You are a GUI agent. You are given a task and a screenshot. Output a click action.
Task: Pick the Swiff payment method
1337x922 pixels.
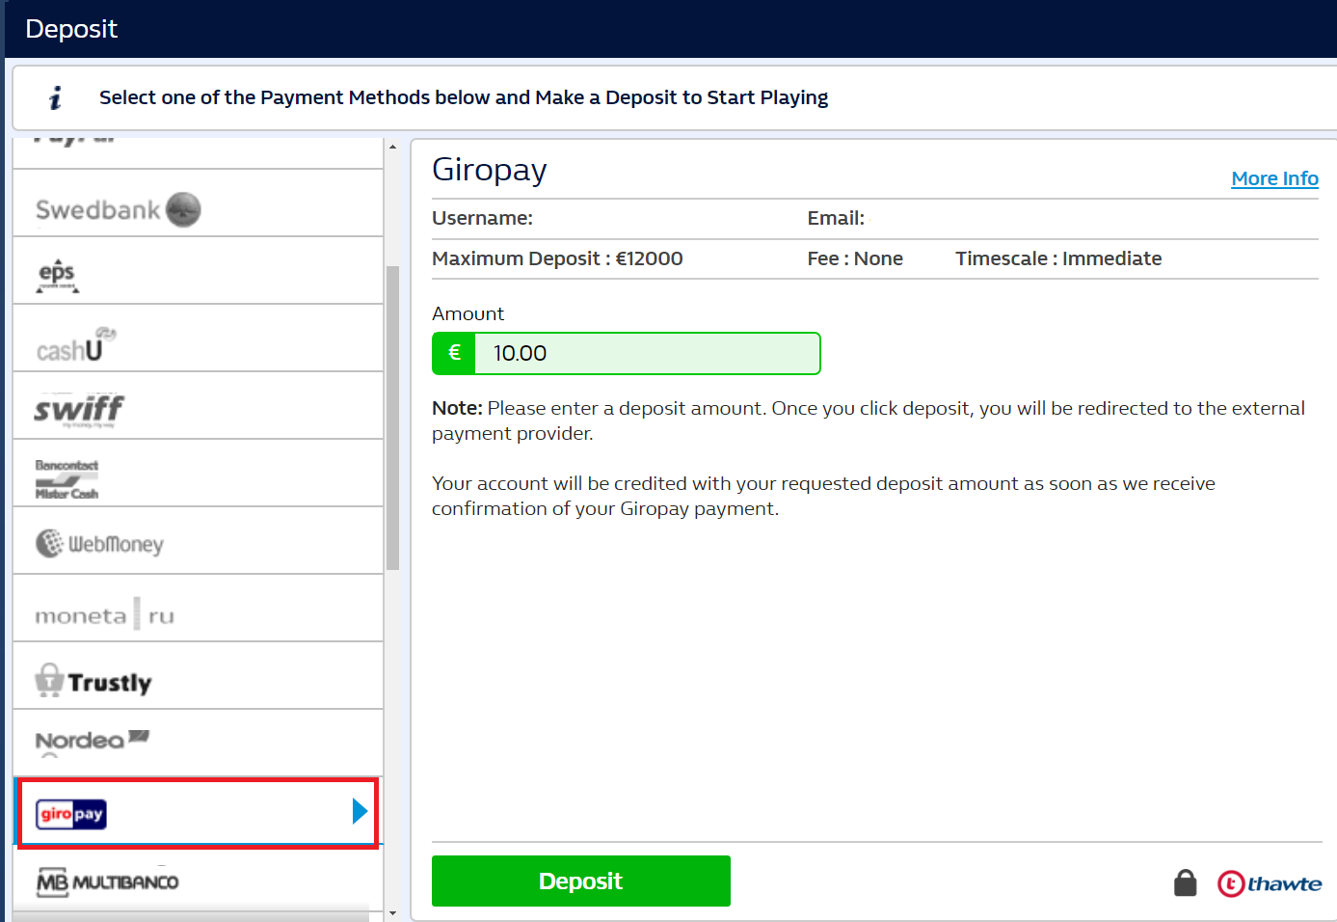pyautogui.click(x=198, y=406)
